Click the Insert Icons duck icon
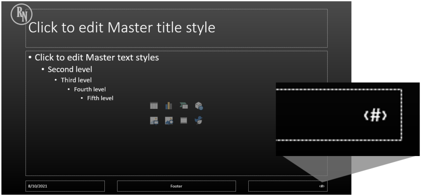This screenshot has width=422, height=196. click(199, 121)
